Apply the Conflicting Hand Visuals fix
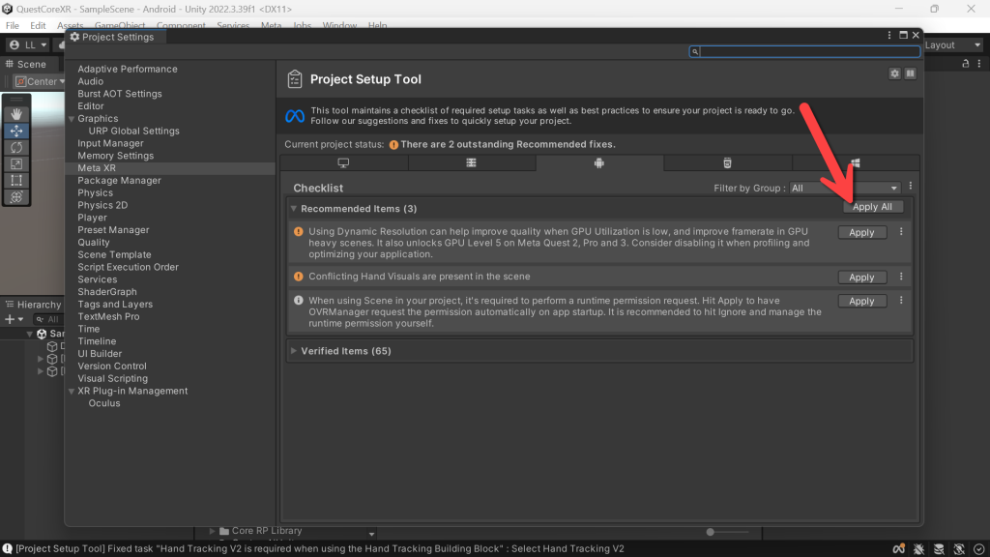This screenshot has width=990, height=557. click(x=861, y=278)
